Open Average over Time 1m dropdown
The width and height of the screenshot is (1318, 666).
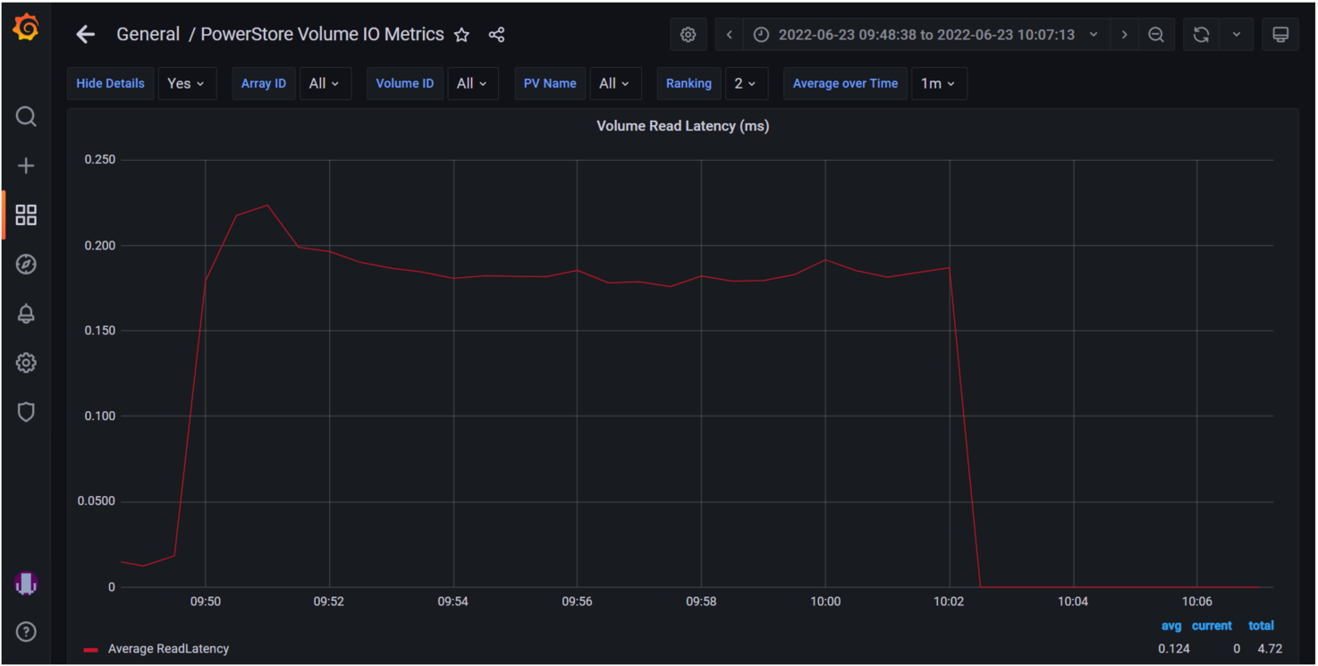[938, 83]
